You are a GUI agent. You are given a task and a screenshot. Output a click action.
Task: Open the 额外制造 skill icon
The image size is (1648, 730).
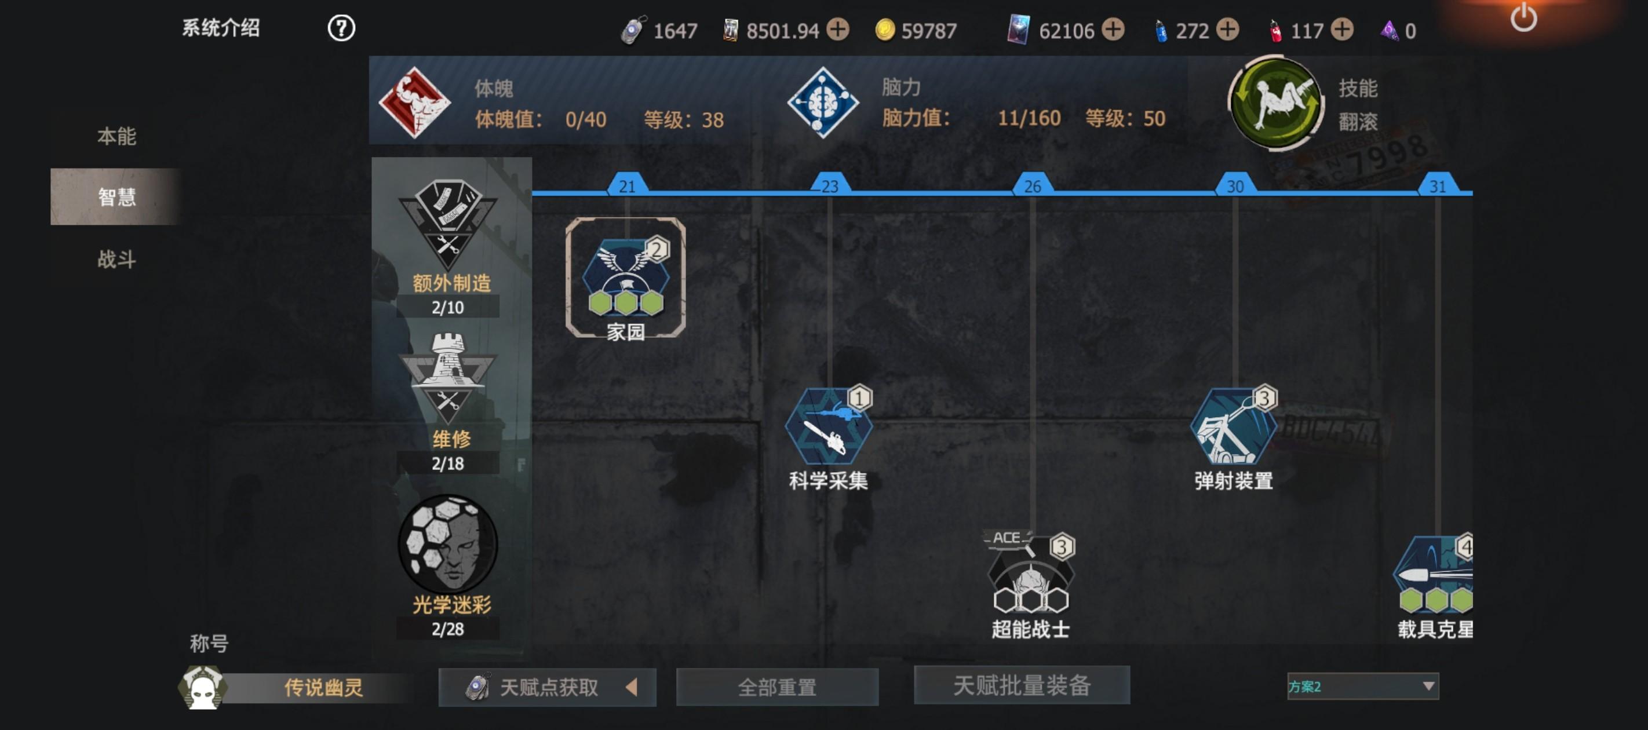point(448,223)
